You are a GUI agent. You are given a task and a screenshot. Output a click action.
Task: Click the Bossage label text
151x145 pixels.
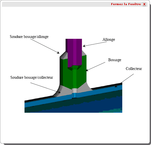pos(115,60)
